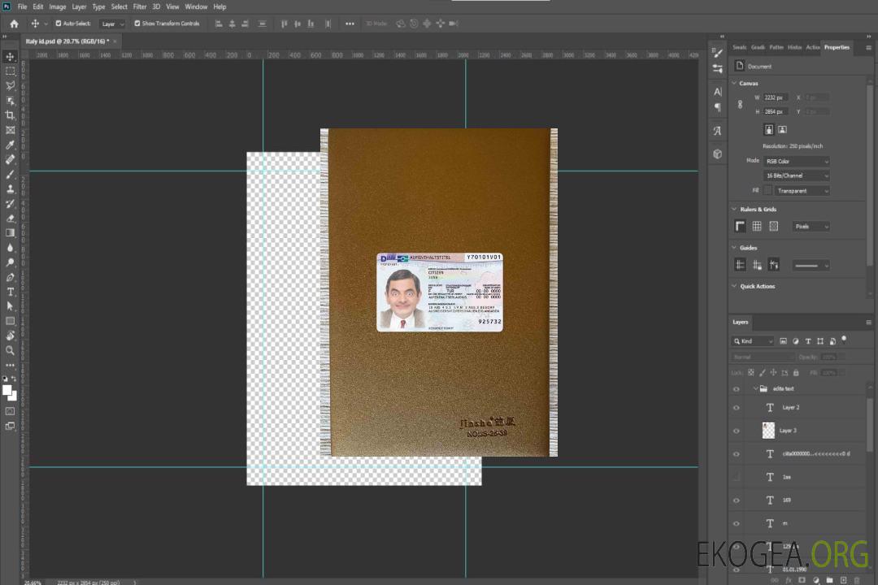Image resolution: width=878 pixels, height=585 pixels.
Task: Select the Crop tool
Action: (x=10, y=115)
